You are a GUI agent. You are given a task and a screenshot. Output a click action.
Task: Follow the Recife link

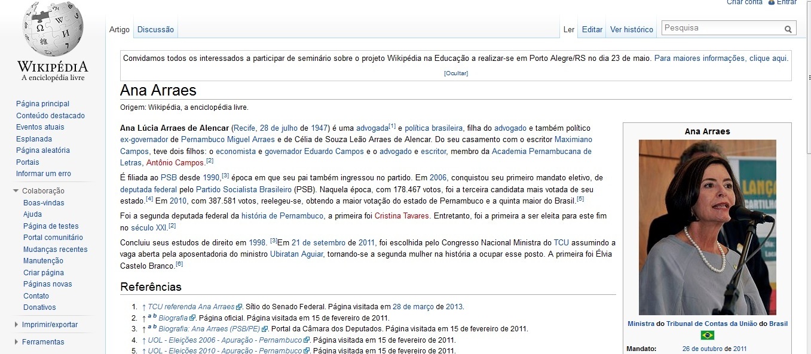[x=244, y=128]
